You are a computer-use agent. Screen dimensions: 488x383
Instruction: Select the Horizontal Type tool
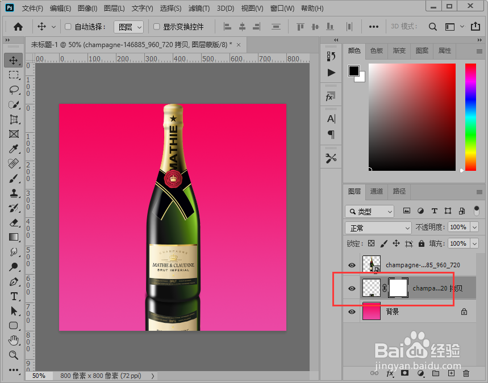pyautogui.click(x=14, y=296)
